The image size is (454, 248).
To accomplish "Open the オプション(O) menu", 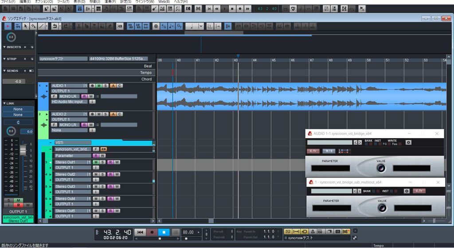I will pyautogui.click(x=44, y=1).
